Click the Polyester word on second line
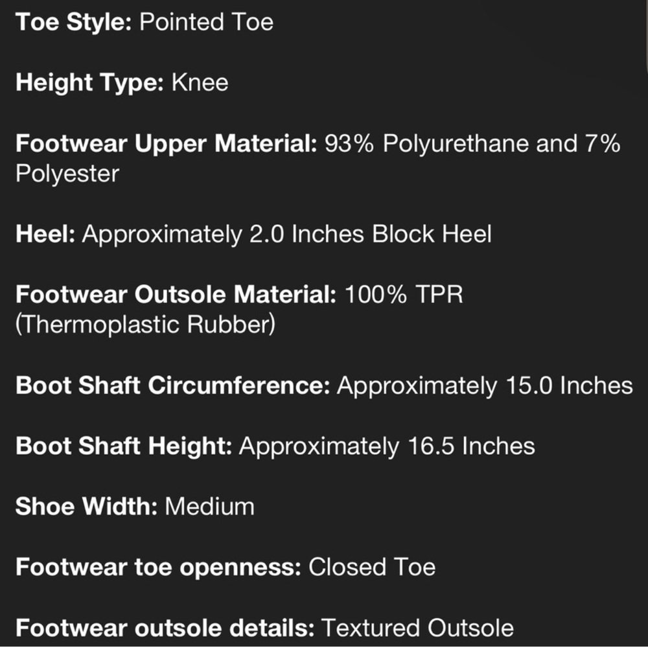The height and width of the screenshot is (648, 648). [x=67, y=174]
